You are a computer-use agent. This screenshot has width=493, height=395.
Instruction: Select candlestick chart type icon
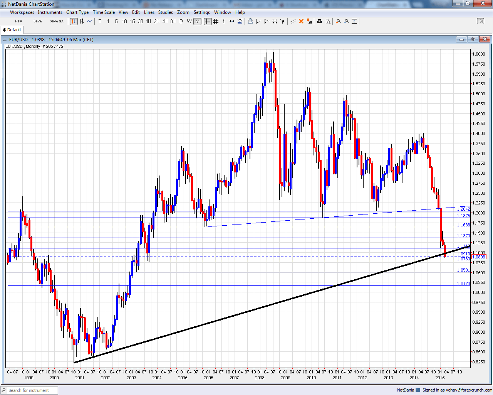pos(74,21)
